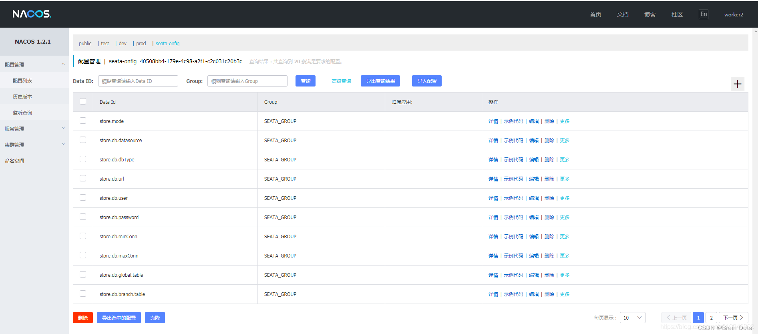
Task: Open 更多 menu for store.db.url
Action: click(565, 179)
